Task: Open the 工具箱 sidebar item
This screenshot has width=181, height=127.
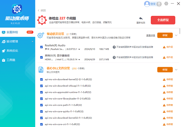Action: coord(17,60)
